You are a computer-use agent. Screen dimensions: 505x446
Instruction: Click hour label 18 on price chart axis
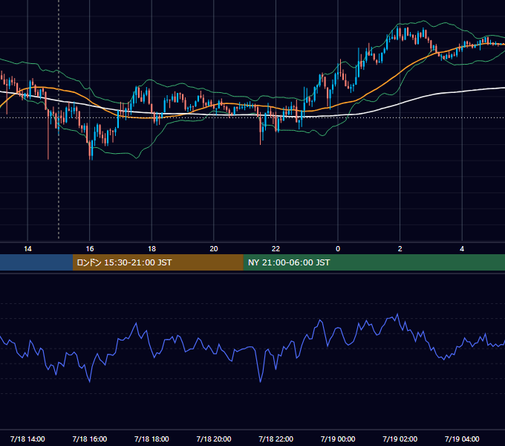coord(151,249)
